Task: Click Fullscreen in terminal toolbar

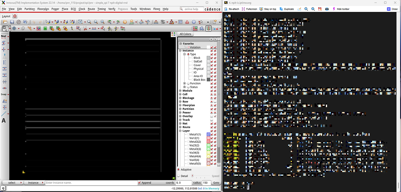Action: pyautogui.click(x=249, y=9)
